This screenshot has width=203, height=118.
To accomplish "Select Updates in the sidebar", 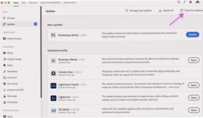I will coord(20,24).
